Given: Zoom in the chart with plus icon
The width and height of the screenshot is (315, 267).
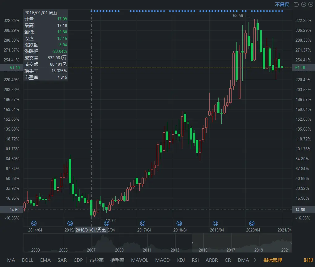Looking at the screenshot, I should click(310, 4).
